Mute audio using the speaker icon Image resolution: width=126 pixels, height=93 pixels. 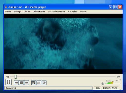point(102,83)
